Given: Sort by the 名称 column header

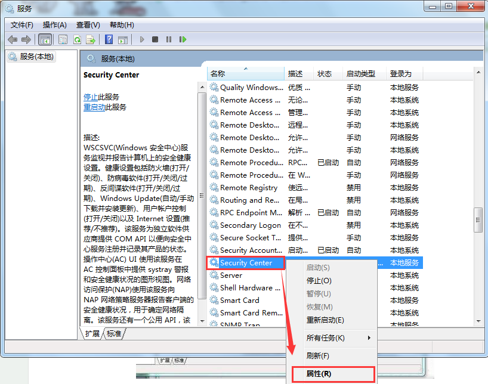Looking at the screenshot, I should click(x=218, y=73).
